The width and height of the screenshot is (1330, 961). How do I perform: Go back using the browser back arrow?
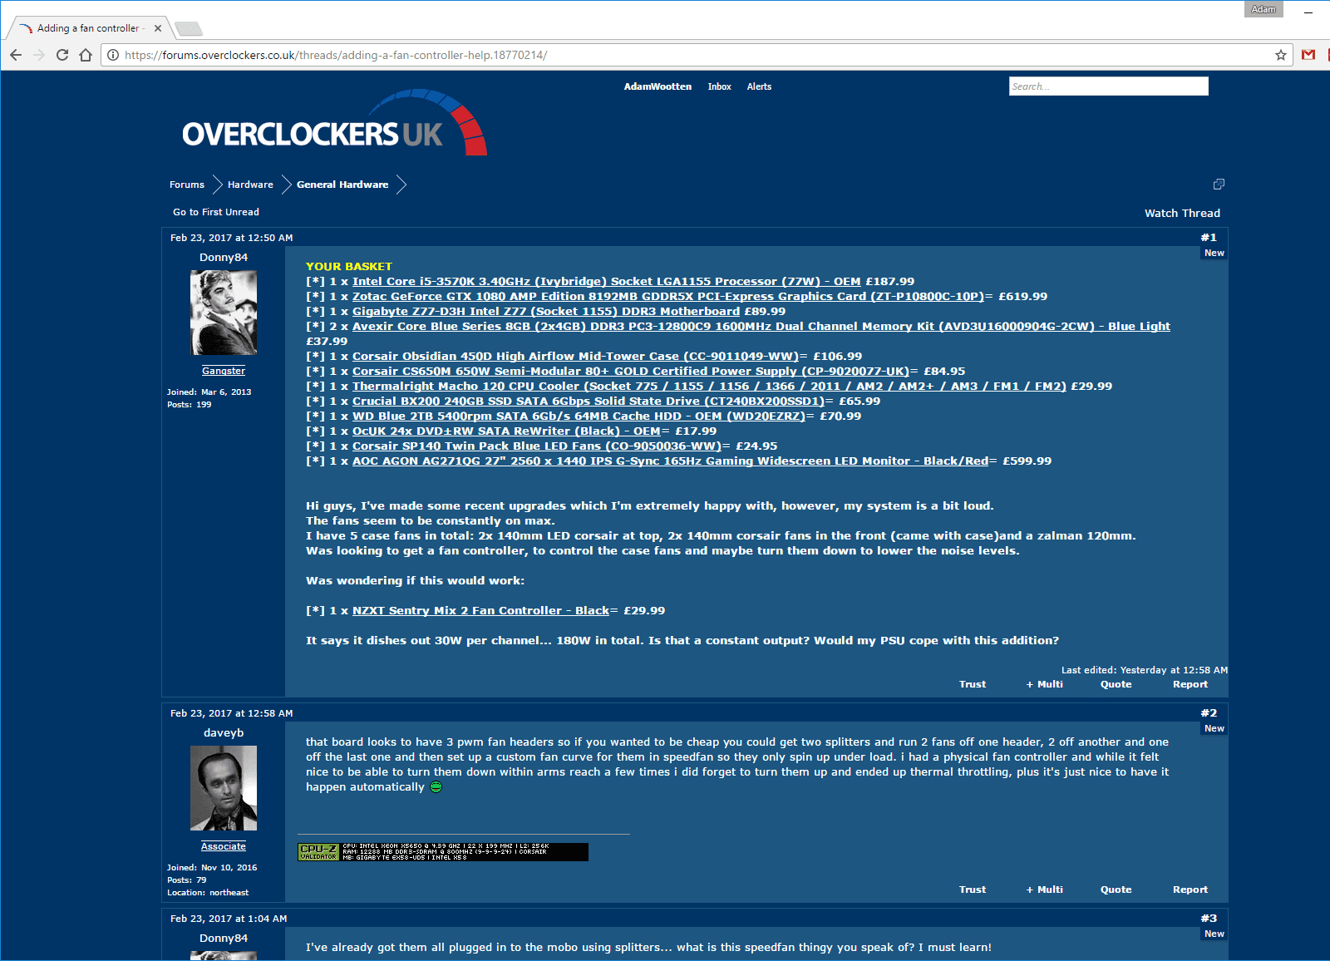(16, 55)
